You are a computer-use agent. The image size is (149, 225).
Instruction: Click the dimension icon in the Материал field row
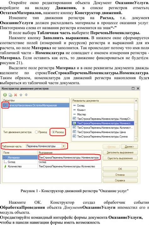coord(5,157)
